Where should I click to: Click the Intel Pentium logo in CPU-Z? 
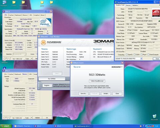(45, 22)
